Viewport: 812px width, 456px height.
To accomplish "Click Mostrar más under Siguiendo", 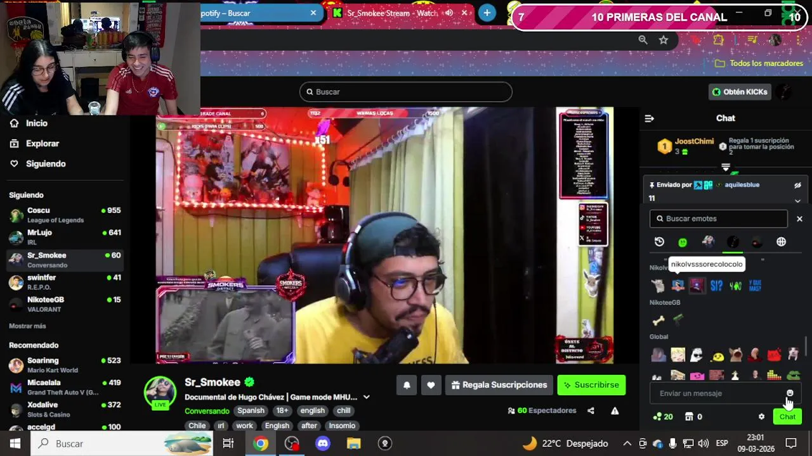I will [27, 326].
